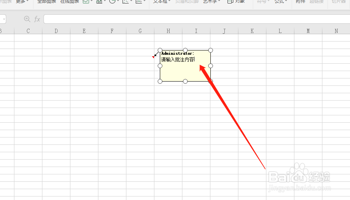Screen dimensions: 350x200
Task: Click the bottom-middle handle of comment box
Action: coord(185,82)
